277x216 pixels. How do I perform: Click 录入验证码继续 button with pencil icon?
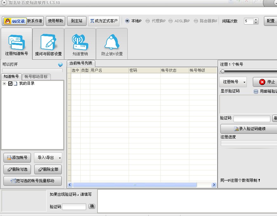click(249, 129)
